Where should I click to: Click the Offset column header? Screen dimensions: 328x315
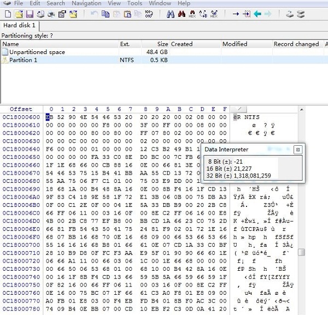click(x=21, y=109)
